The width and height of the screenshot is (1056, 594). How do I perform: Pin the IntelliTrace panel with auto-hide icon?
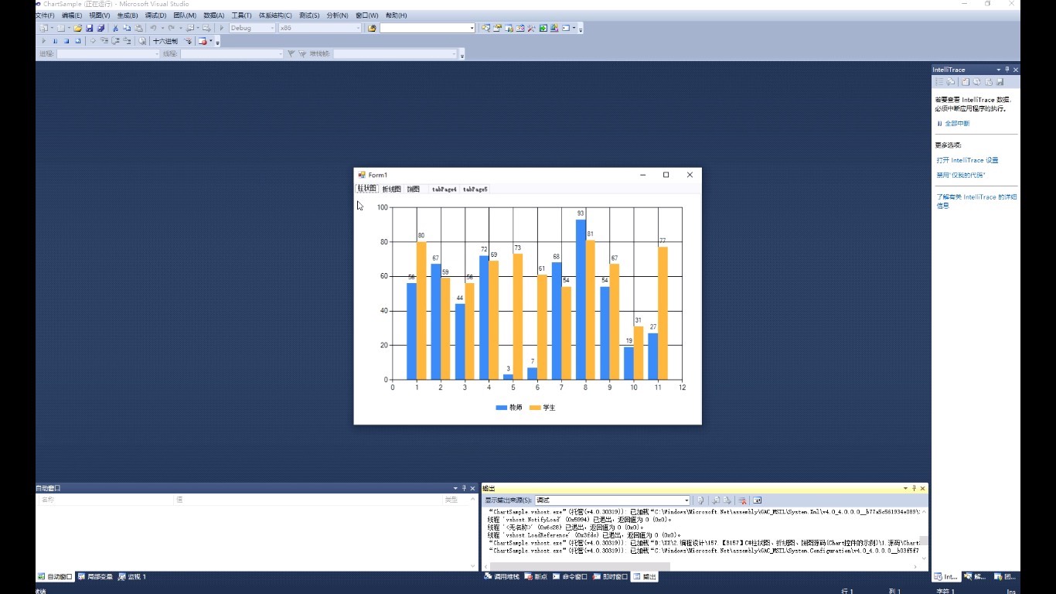1007,70
